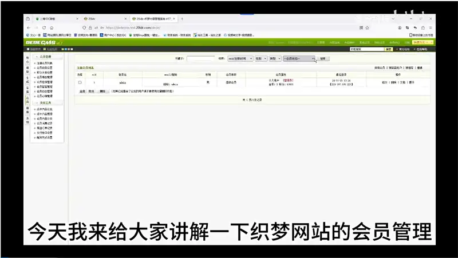
Task: Open a new browser tab with plus icon
Action: coord(182,19)
